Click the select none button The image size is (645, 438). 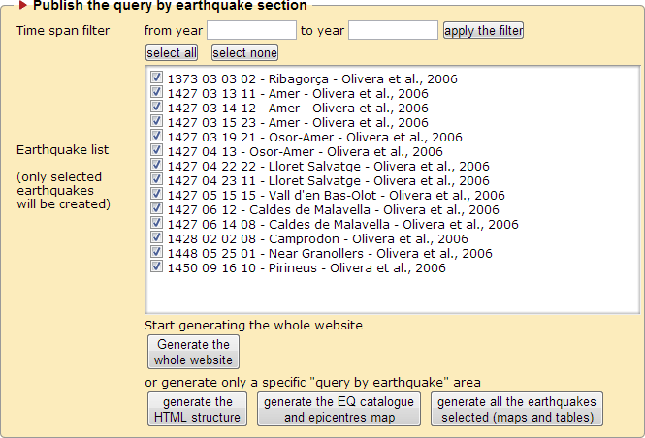[244, 52]
